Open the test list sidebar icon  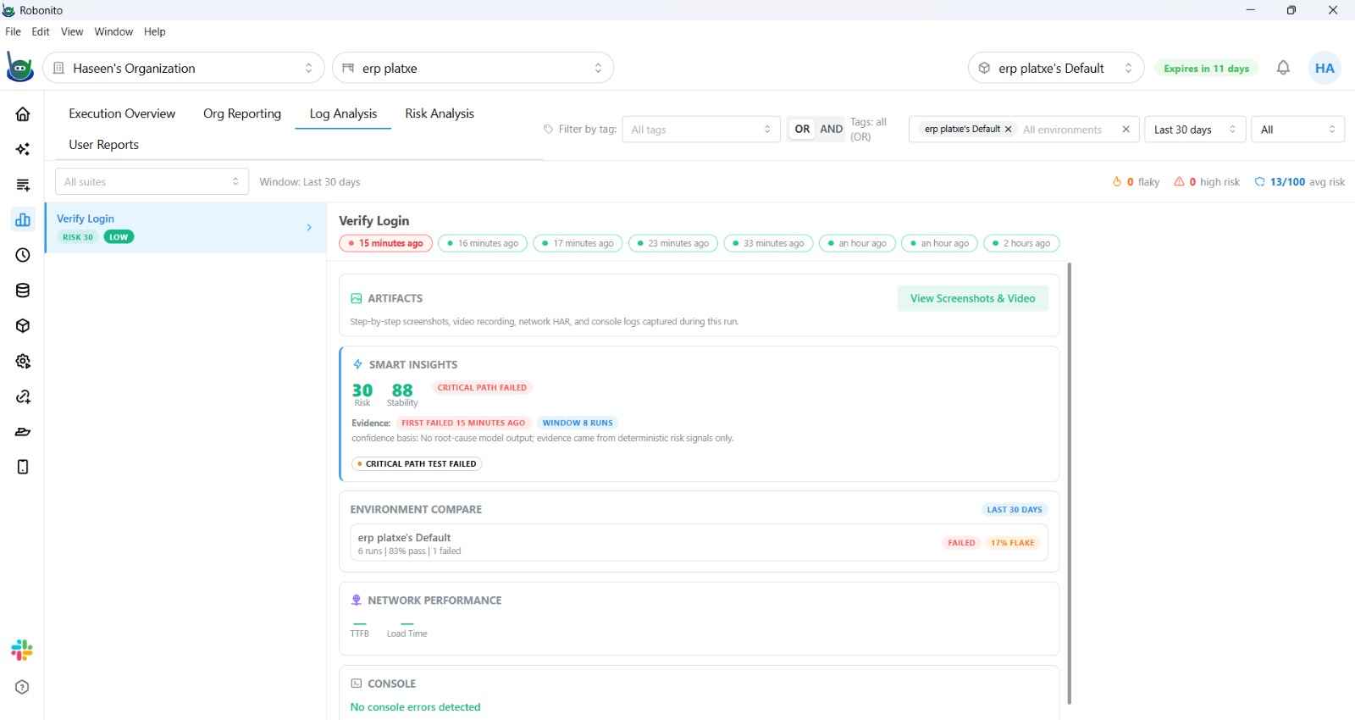click(x=23, y=185)
